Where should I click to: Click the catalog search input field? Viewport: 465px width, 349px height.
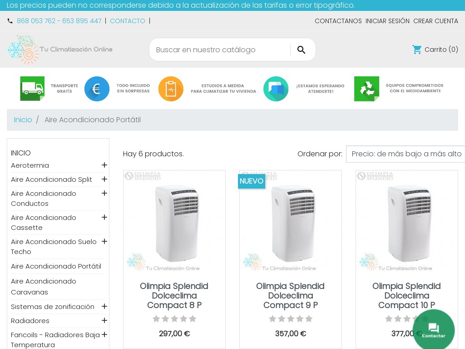click(220, 50)
